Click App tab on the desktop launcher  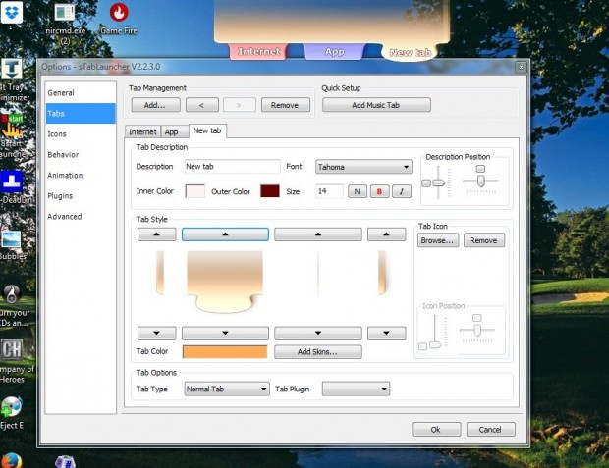pos(334,52)
